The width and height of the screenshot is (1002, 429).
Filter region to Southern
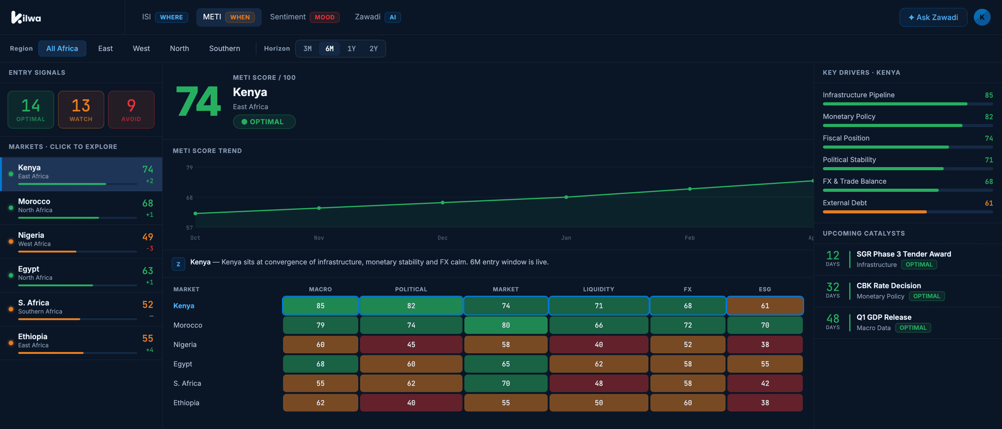pyautogui.click(x=224, y=49)
